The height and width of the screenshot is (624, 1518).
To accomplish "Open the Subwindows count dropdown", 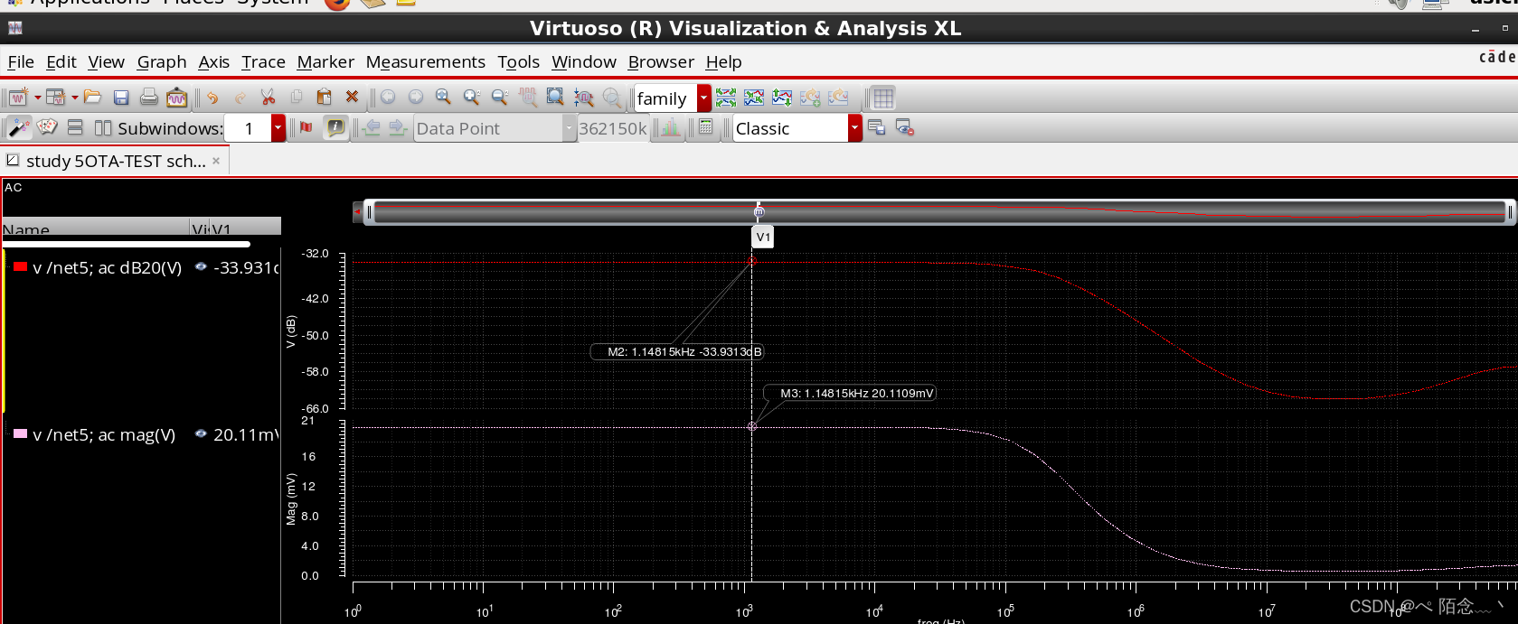I will pyautogui.click(x=278, y=128).
